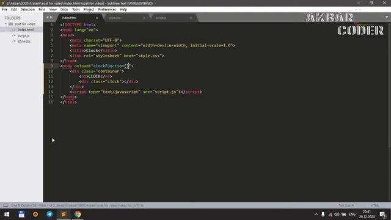Viewport: 391px width, 220px height.
Task: Restore down the Sublime Text window
Action: [x=371, y=3]
